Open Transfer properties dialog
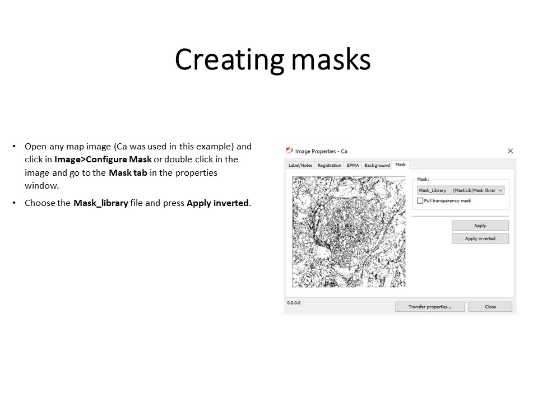538x403 pixels. 429,307
